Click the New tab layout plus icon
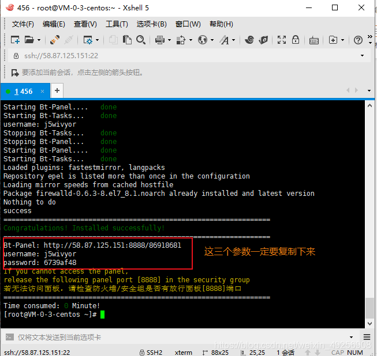 click(333, 40)
